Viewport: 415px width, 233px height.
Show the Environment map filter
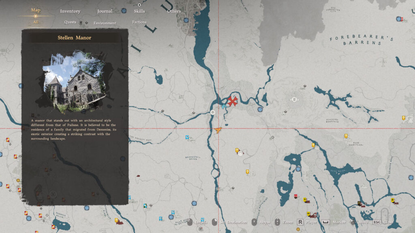tap(105, 23)
